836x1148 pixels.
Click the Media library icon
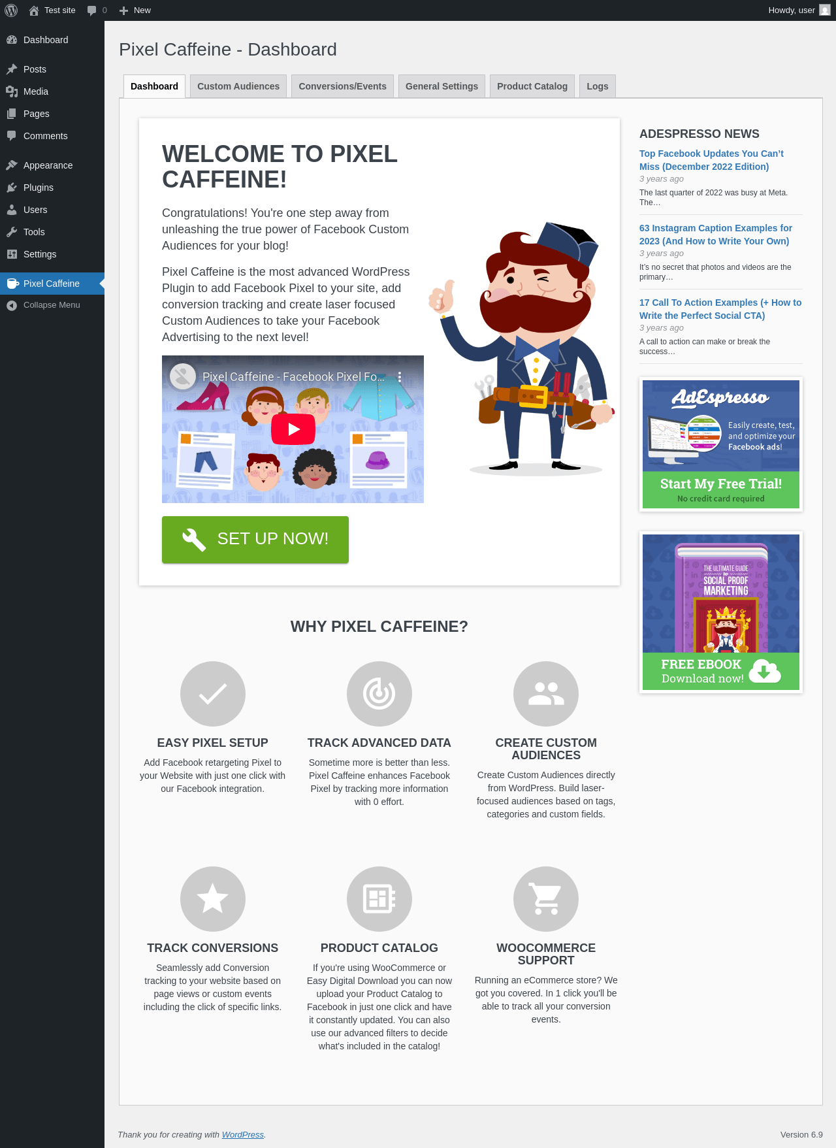tap(12, 91)
